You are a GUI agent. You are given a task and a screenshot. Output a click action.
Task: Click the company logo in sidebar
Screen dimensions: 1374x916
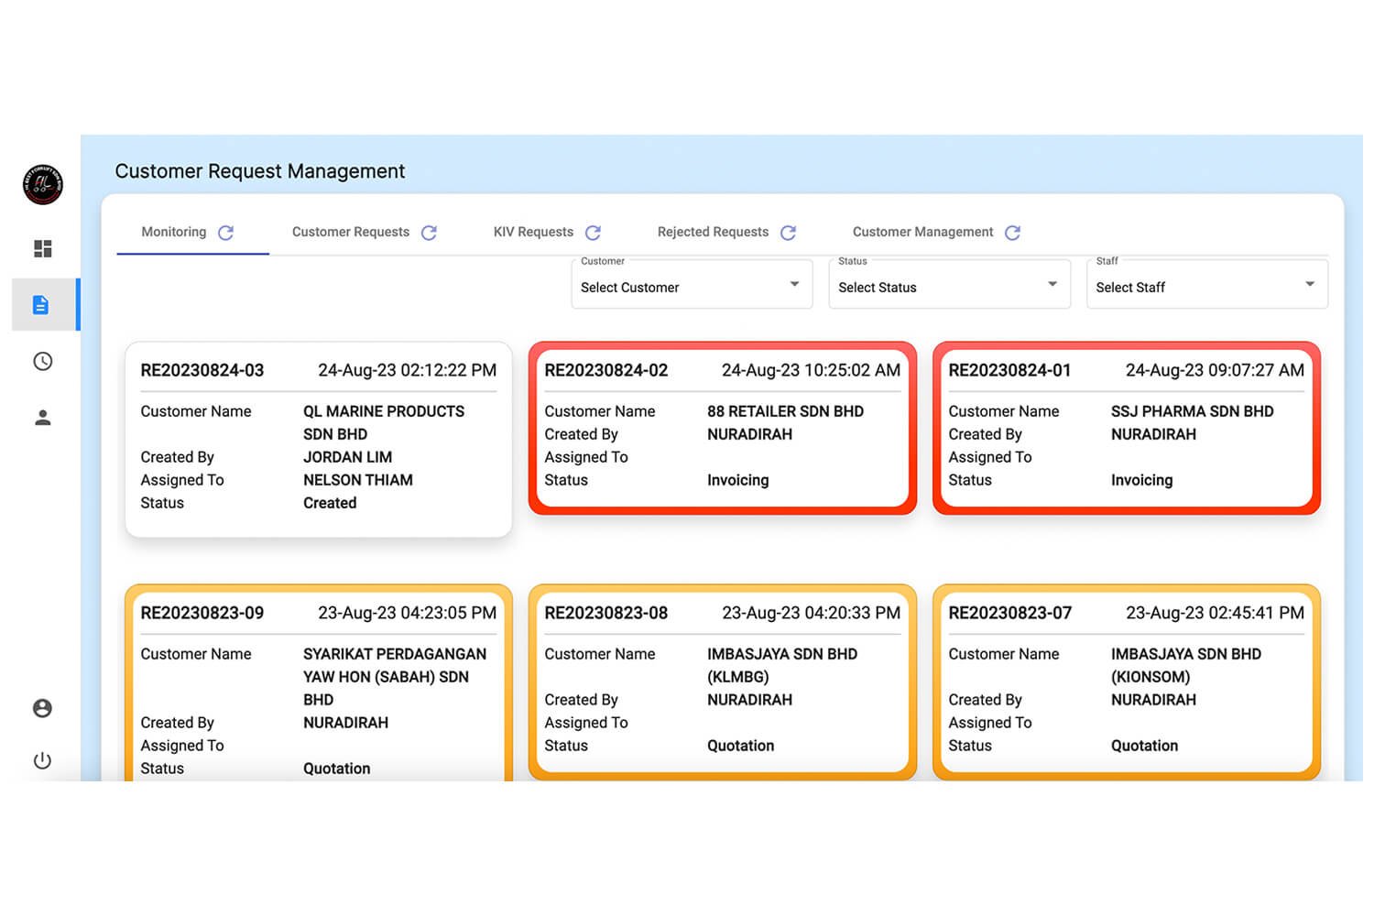click(42, 185)
